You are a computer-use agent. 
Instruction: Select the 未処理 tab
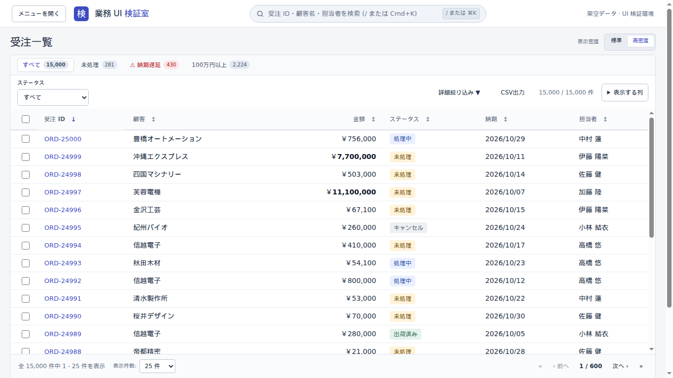[x=99, y=65]
